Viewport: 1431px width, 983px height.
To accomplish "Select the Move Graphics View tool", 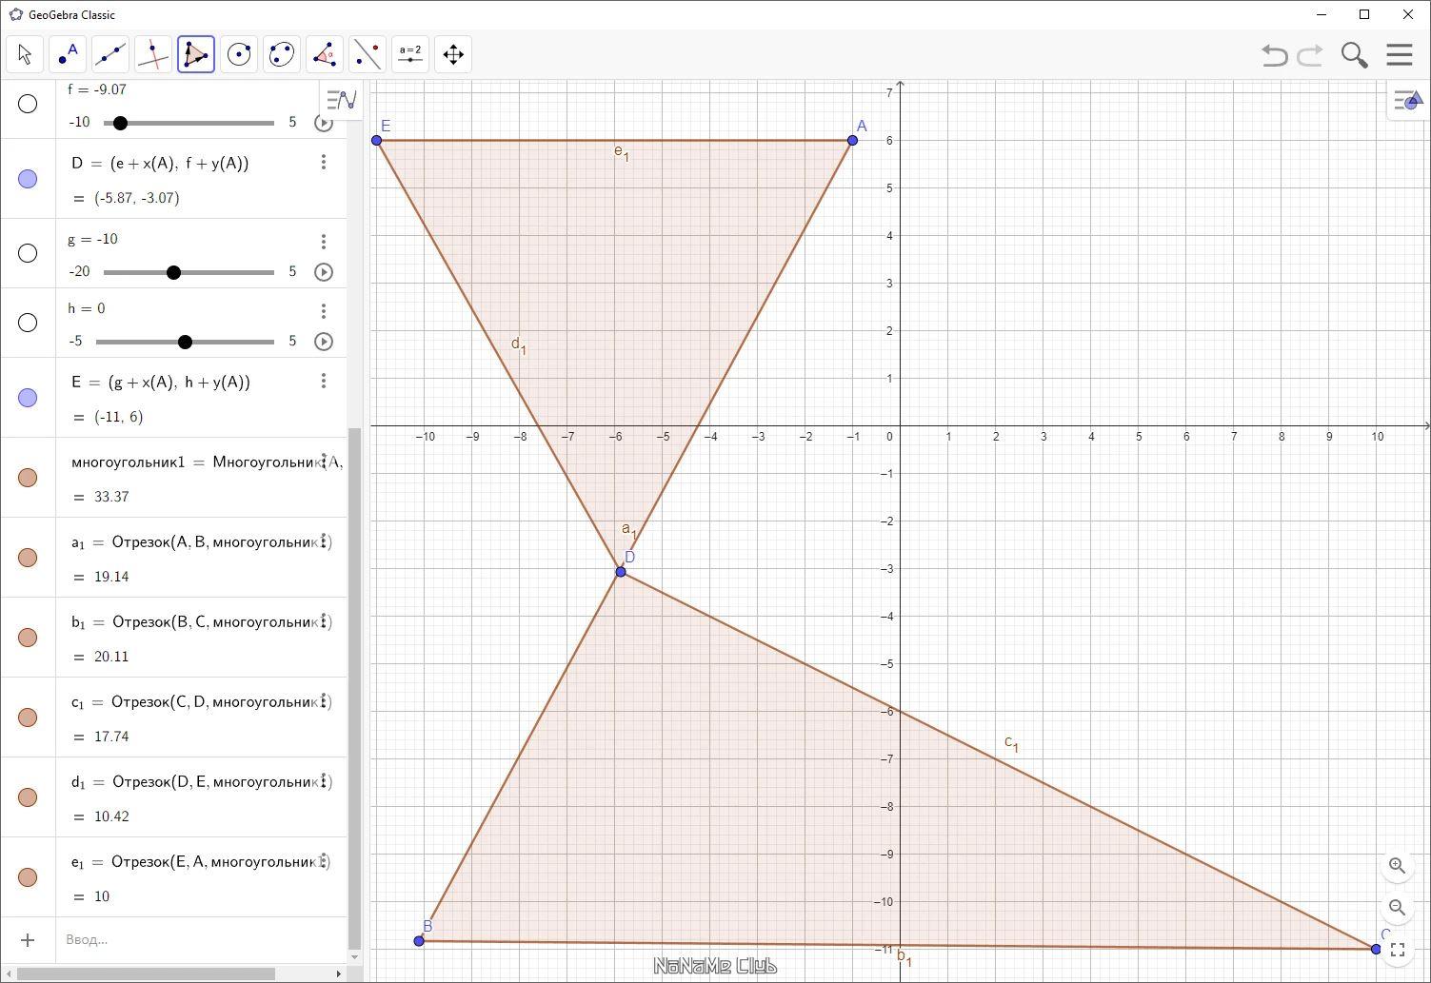I will click(453, 54).
